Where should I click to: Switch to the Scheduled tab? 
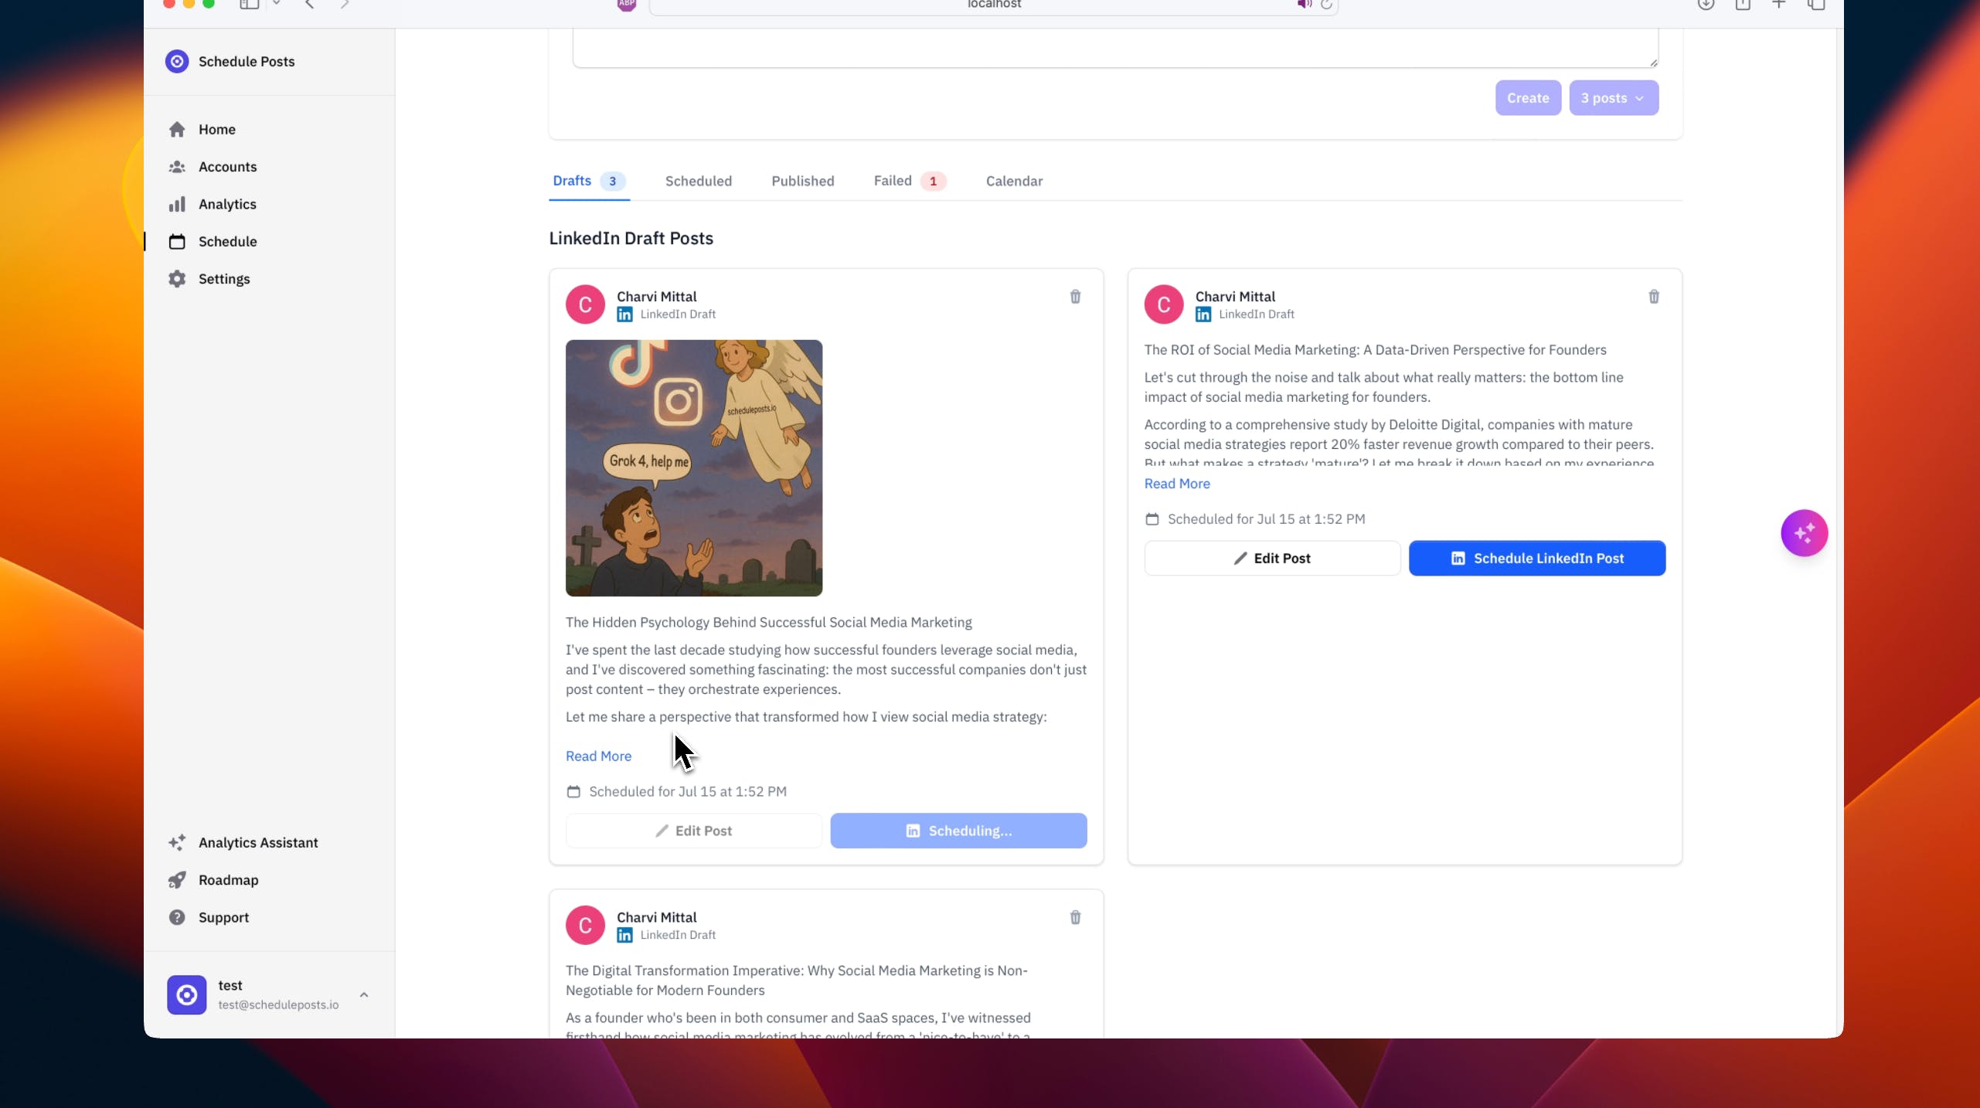coord(698,181)
